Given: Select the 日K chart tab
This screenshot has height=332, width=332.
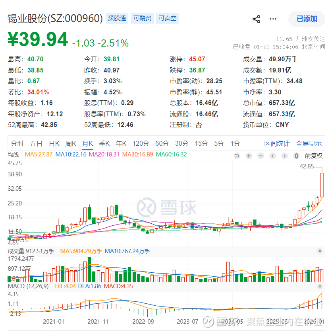Looking at the screenshot, I should click(54, 143).
